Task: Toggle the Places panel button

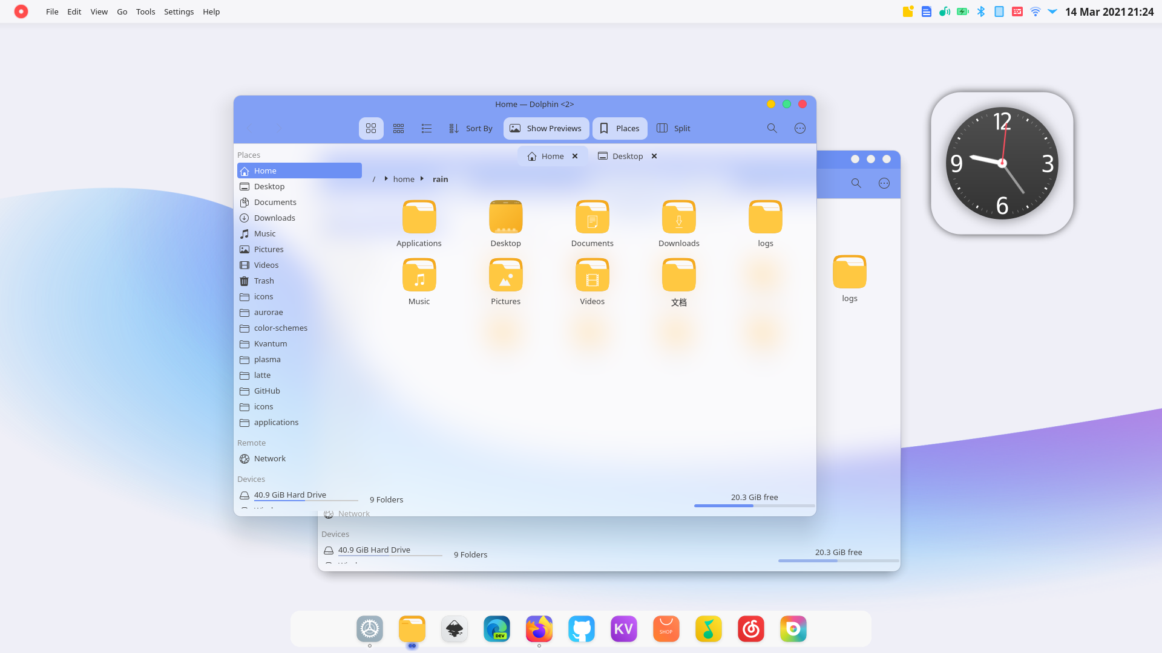Action: (620, 128)
